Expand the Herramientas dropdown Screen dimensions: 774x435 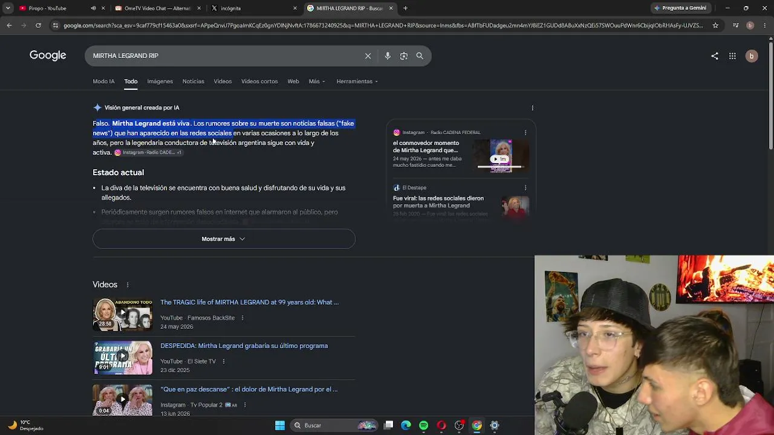(357, 82)
